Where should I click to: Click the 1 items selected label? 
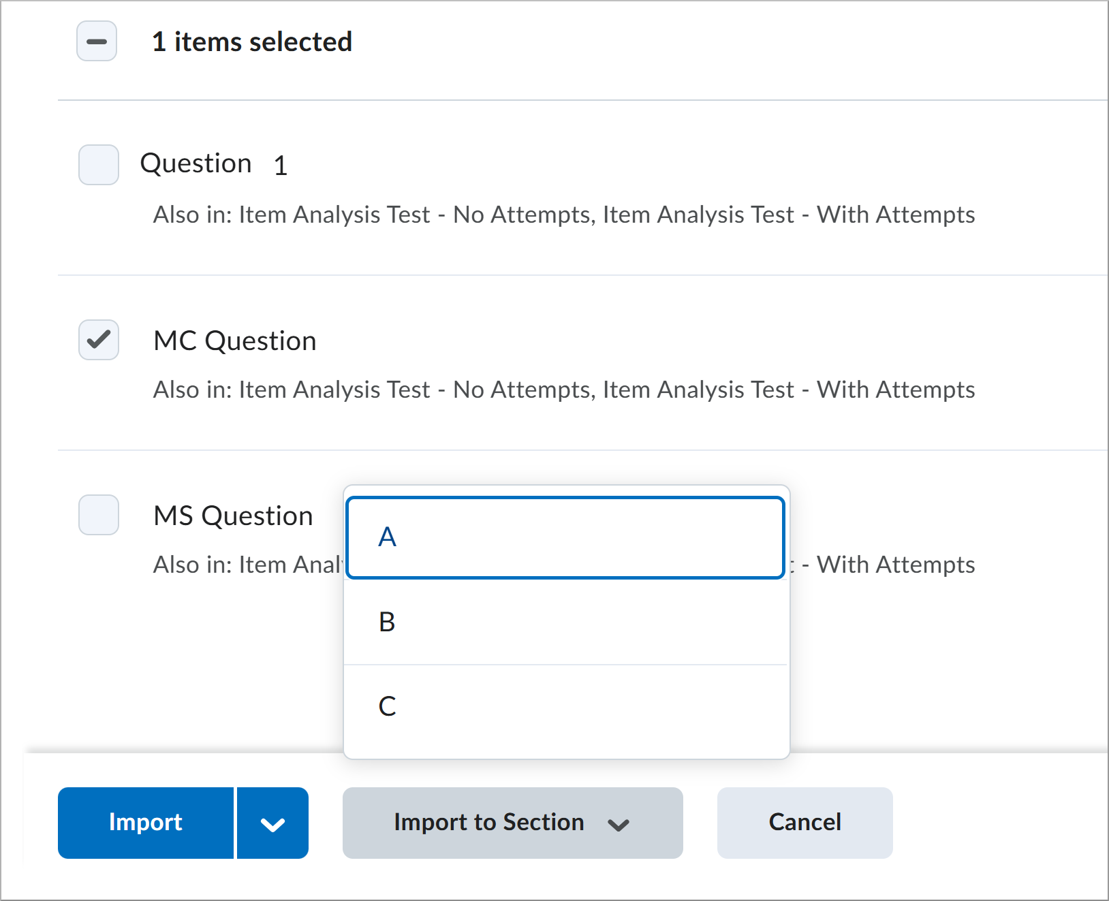pyautogui.click(x=253, y=42)
